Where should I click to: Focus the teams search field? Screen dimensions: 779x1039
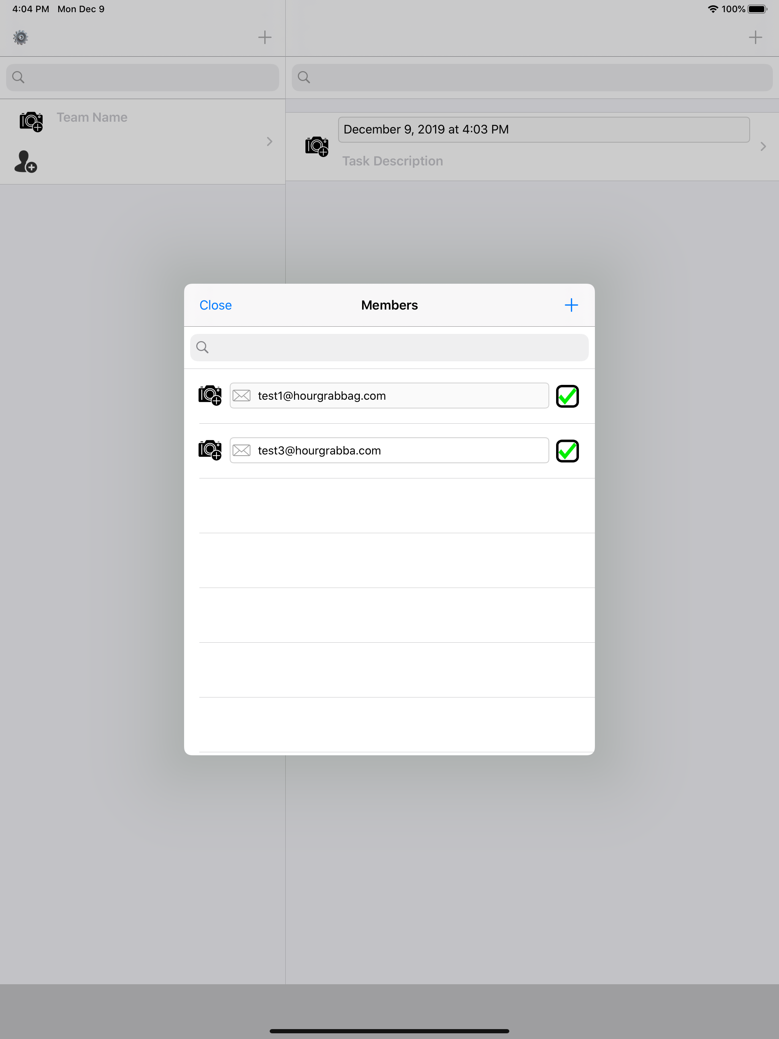[142, 78]
